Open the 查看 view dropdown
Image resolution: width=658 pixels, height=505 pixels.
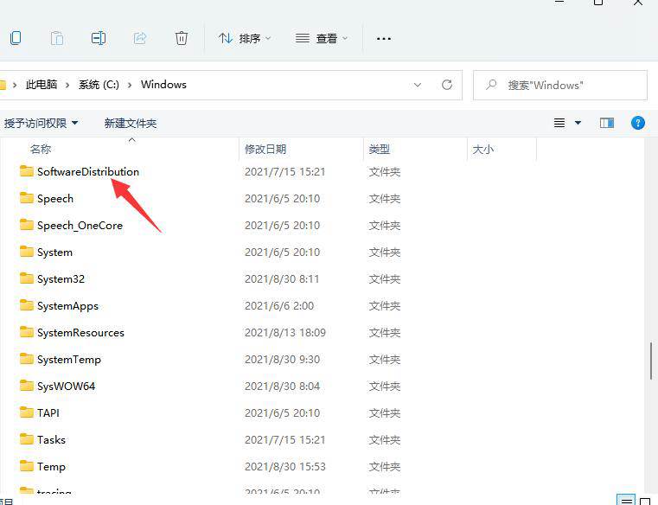[x=322, y=39]
